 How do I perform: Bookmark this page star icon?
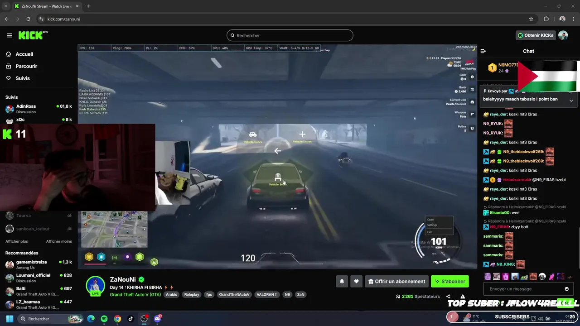point(531,19)
